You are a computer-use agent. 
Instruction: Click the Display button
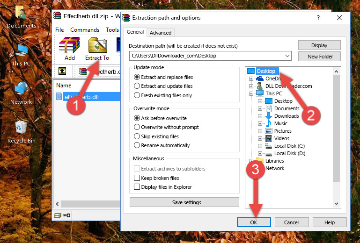click(x=319, y=45)
